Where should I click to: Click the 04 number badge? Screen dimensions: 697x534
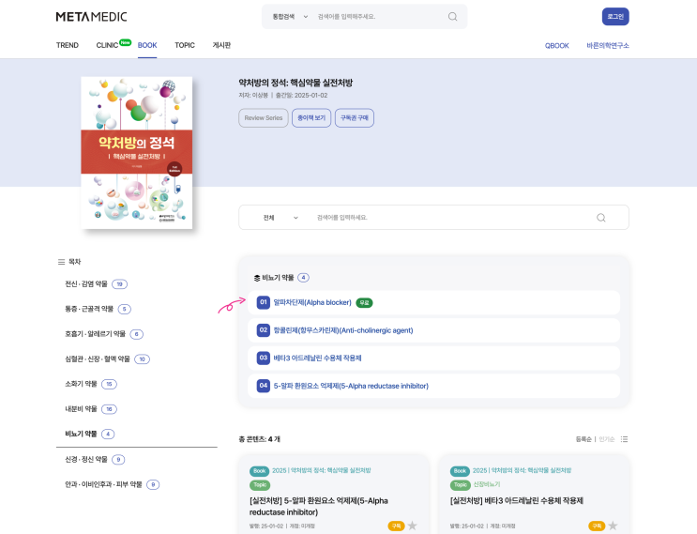coord(264,386)
